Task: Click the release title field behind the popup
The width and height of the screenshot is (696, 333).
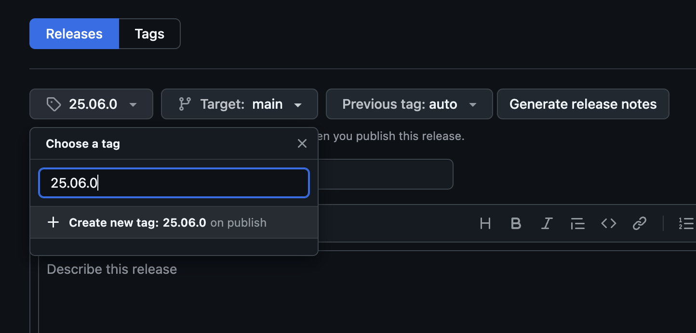Action: pos(386,174)
